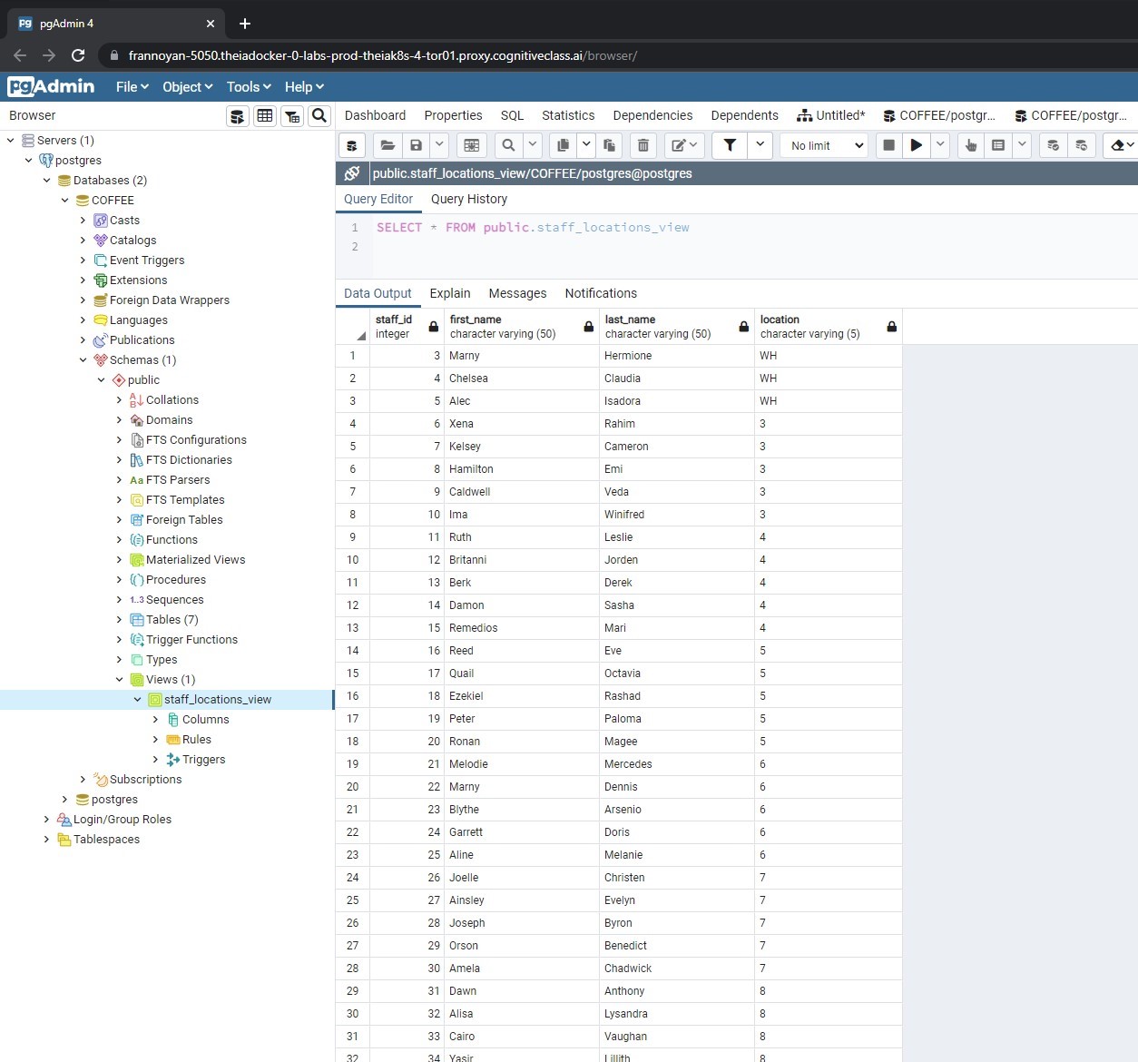Expand the Functions node
1138x1062 pixels.
[x=119, y=539]
